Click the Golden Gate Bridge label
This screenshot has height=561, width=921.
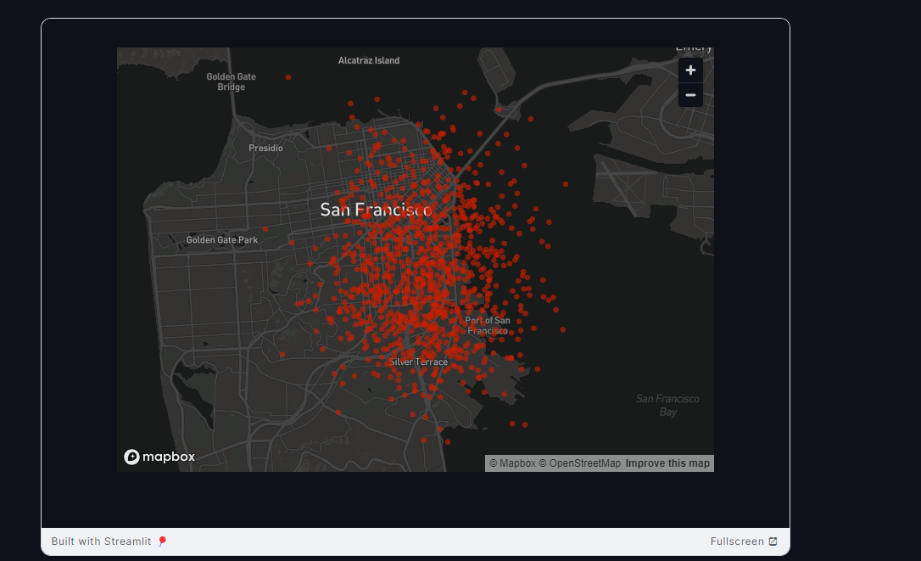click(231, 81)
